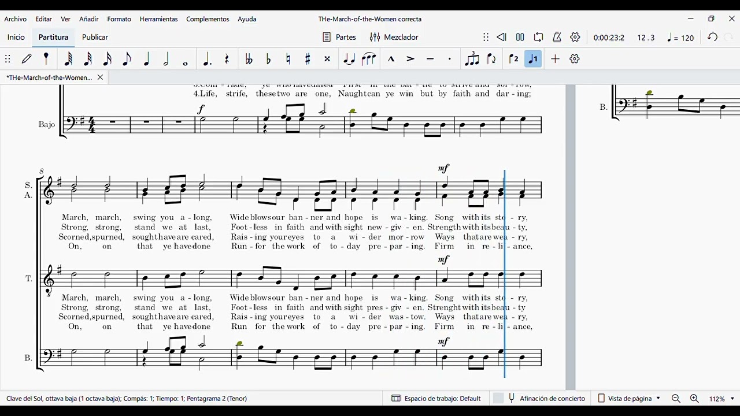The height and width of the screenshot is (416, 740).
Task: Choose the eighth note duration
Action: click(127, 59)
